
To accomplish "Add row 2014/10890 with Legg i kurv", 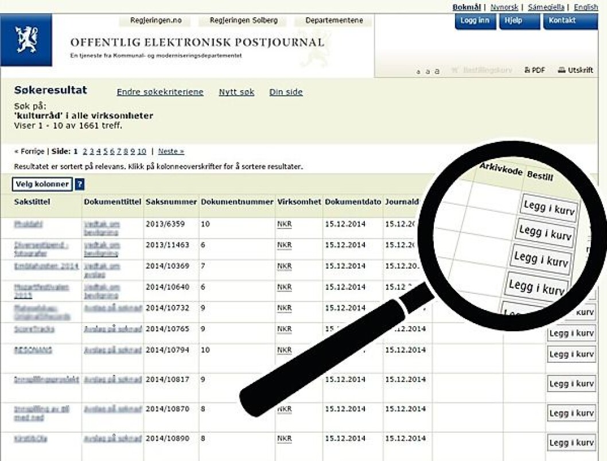I will tap(571, 443).
